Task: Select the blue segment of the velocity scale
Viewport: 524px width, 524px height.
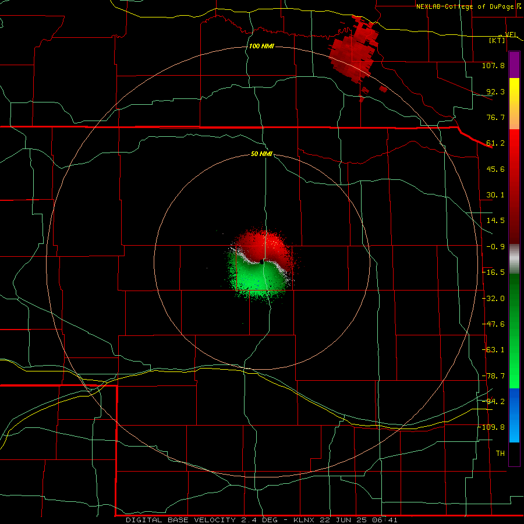Action: pos(514,415)
